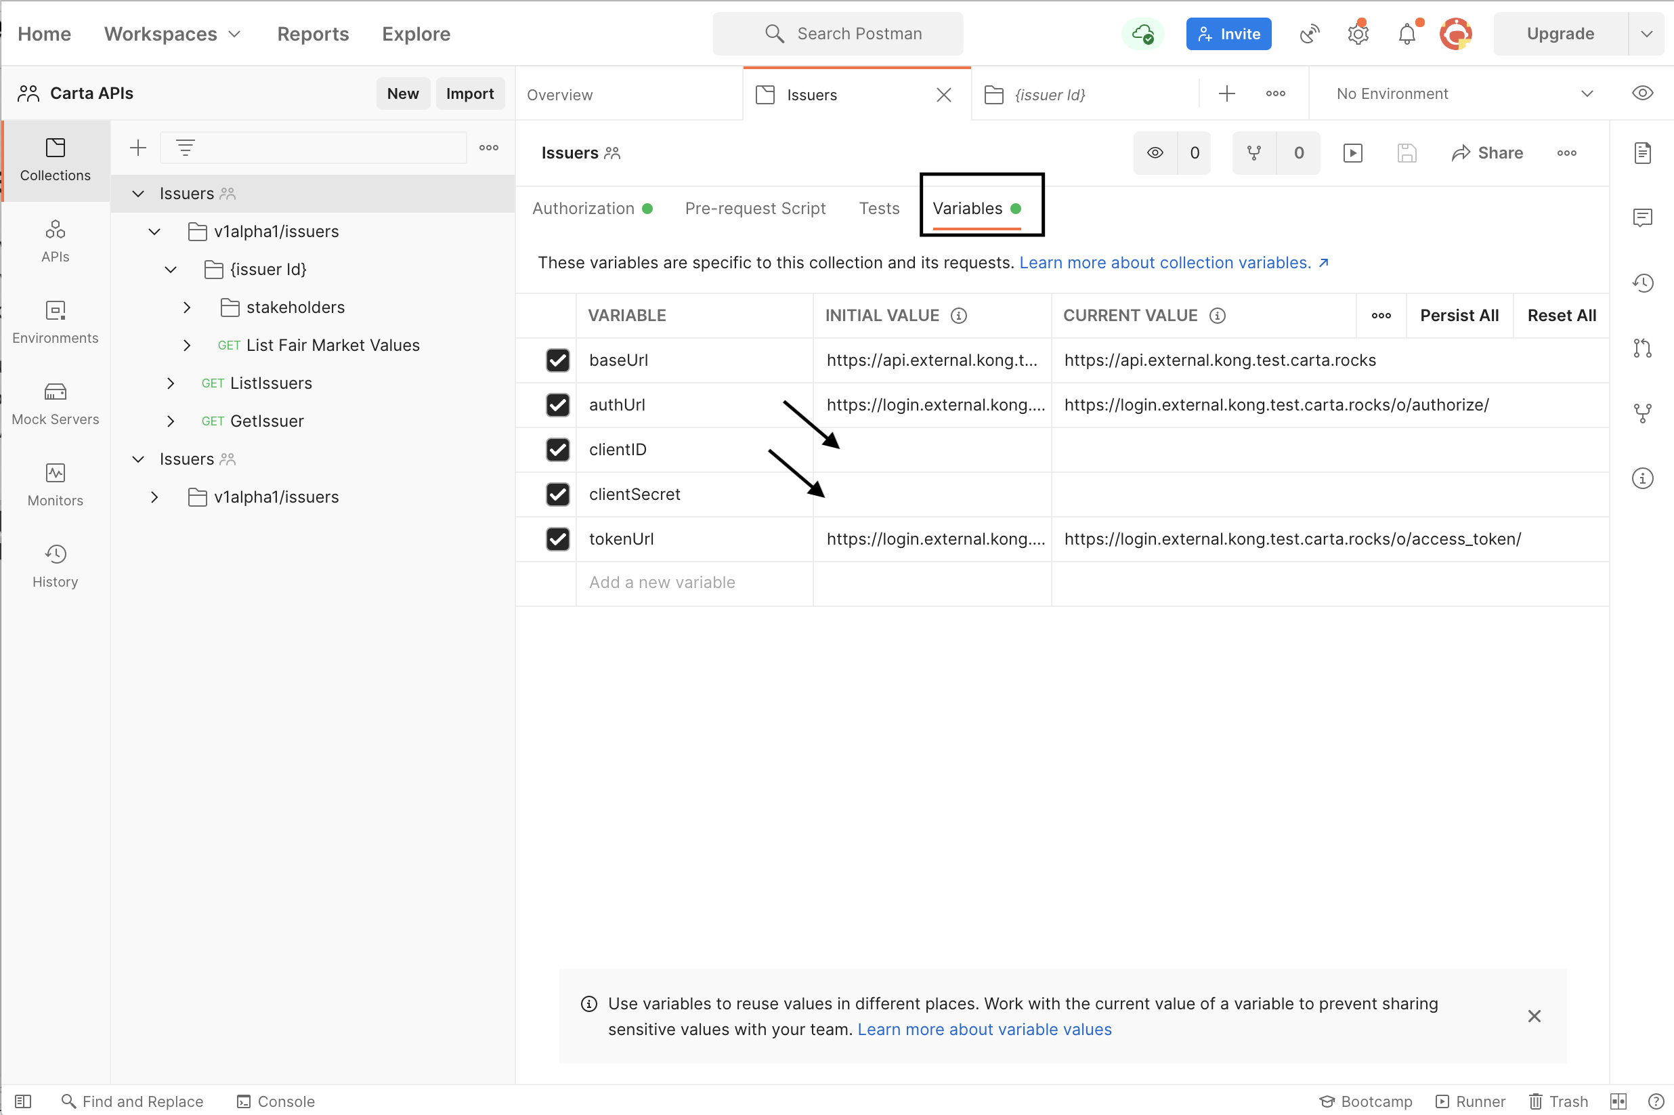Close the Issuers tab
The image size is (1674, 1115).
pyautogui.click(x=944, y=95)
